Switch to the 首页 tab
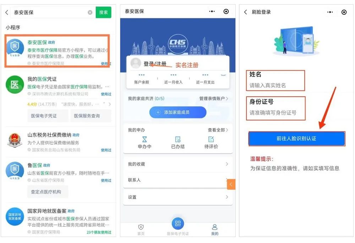 click(x=141, y=230)
